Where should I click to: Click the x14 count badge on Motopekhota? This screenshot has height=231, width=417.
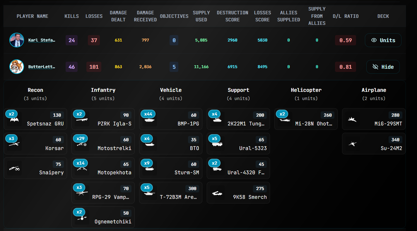pos(81,163)
